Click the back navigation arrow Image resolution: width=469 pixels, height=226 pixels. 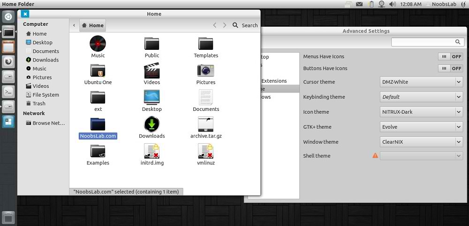[x=214, y=25]
